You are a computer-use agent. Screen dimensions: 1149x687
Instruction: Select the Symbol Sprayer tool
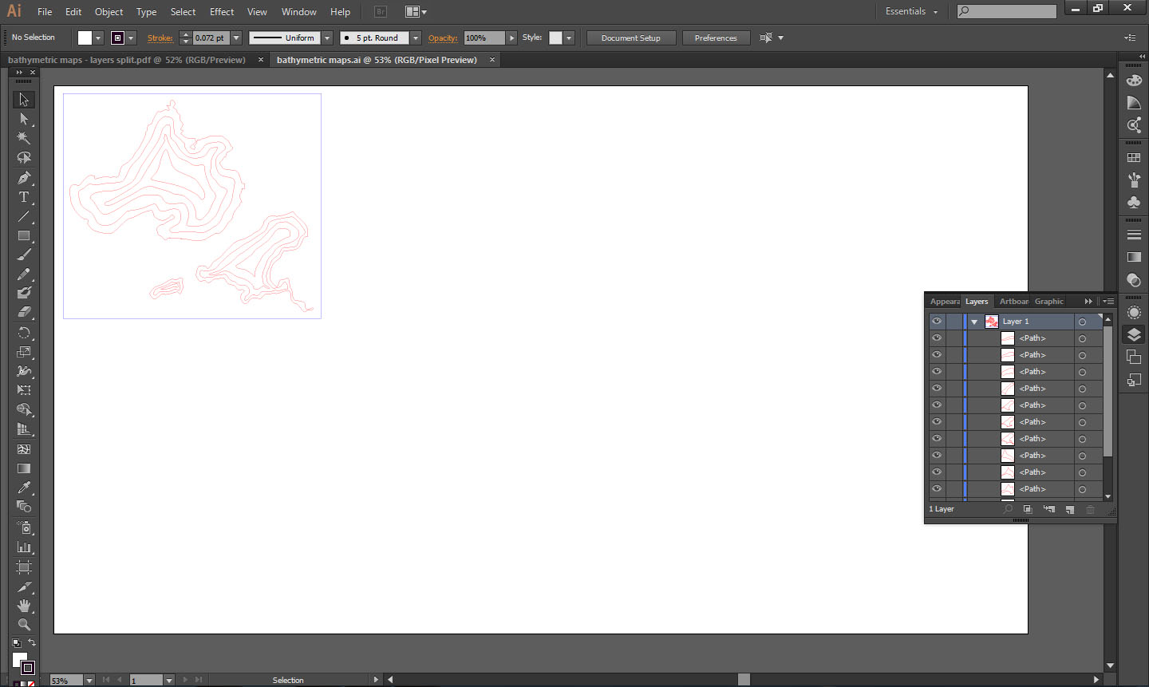coord(24,527)
